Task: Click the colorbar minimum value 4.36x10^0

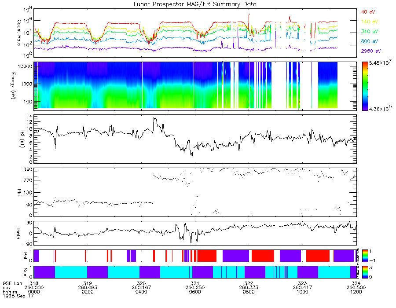Action: pos(380,108)
